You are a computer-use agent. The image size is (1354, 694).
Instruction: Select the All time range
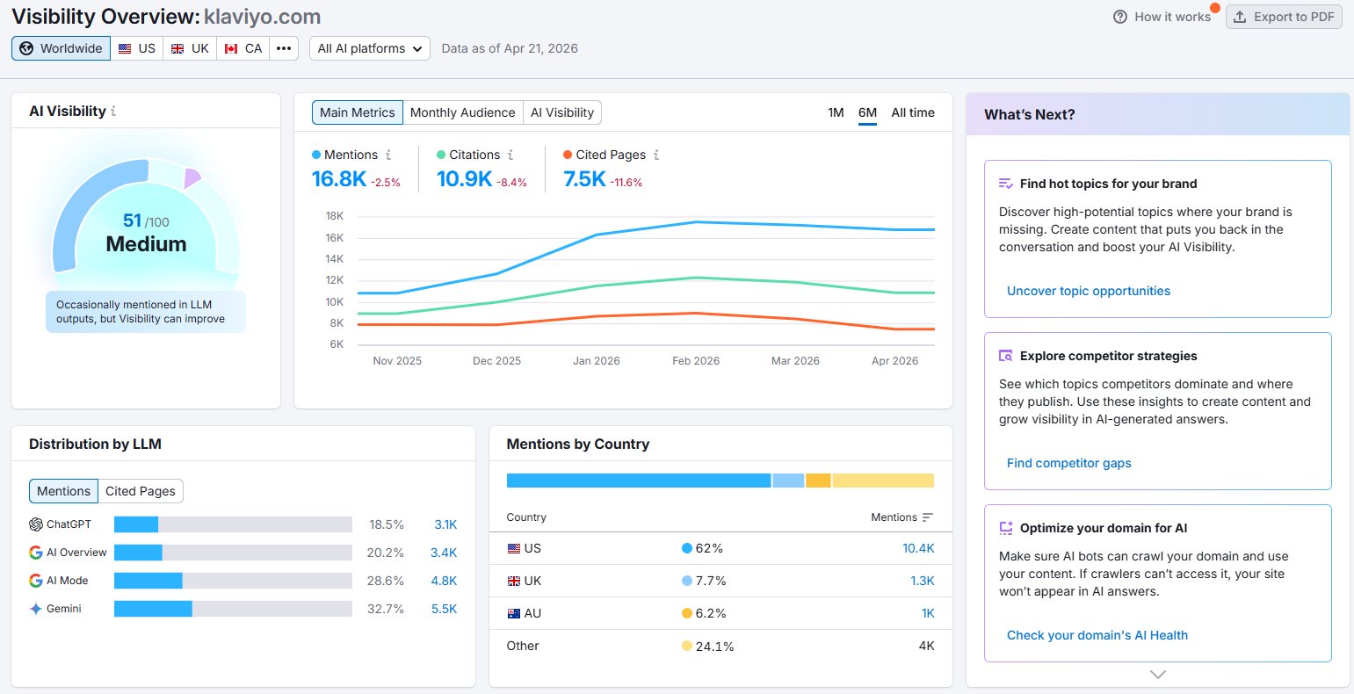pyautogui.click(x=913, y=112)
